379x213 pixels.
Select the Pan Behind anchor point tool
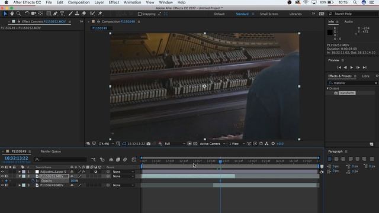[40, 14]
